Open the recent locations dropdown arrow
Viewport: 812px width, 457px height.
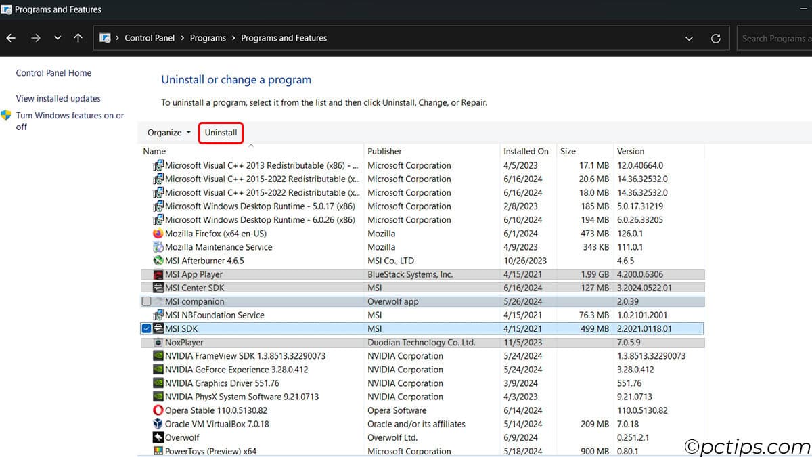[58, 38]
